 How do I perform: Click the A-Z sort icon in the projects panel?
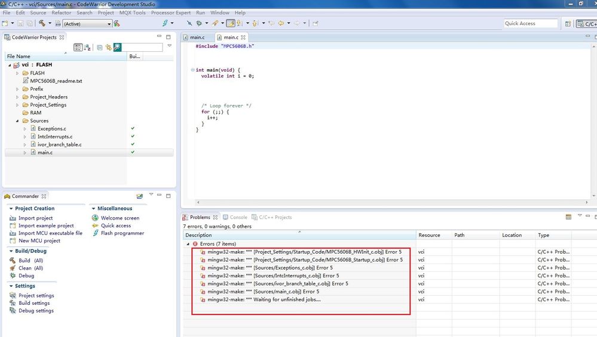coord(88,48)
